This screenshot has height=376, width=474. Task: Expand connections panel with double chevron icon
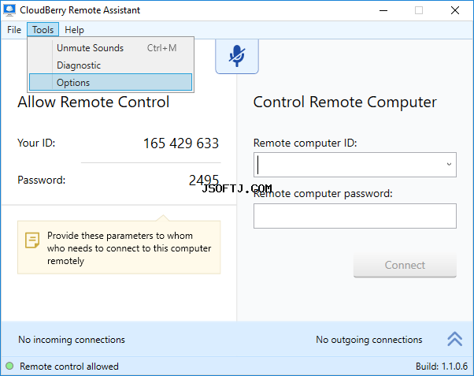click(454, 339)
